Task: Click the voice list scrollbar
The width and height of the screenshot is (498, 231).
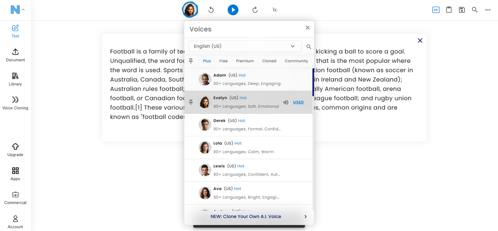Action: [313, 83]
